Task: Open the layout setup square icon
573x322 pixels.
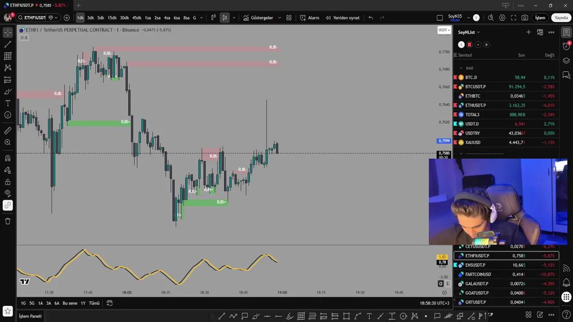Action: pos(440,18)
